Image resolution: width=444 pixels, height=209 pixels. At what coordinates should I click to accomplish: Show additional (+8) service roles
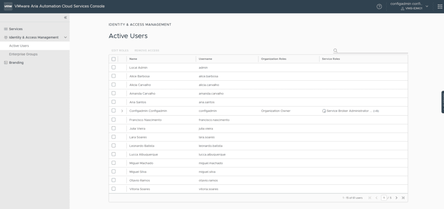click(x=376, y=111)
